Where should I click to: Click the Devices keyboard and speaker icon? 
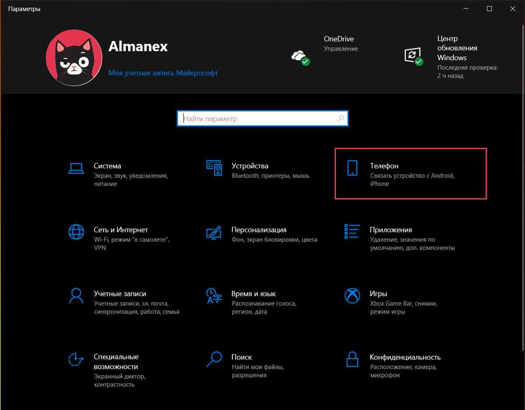214,168
